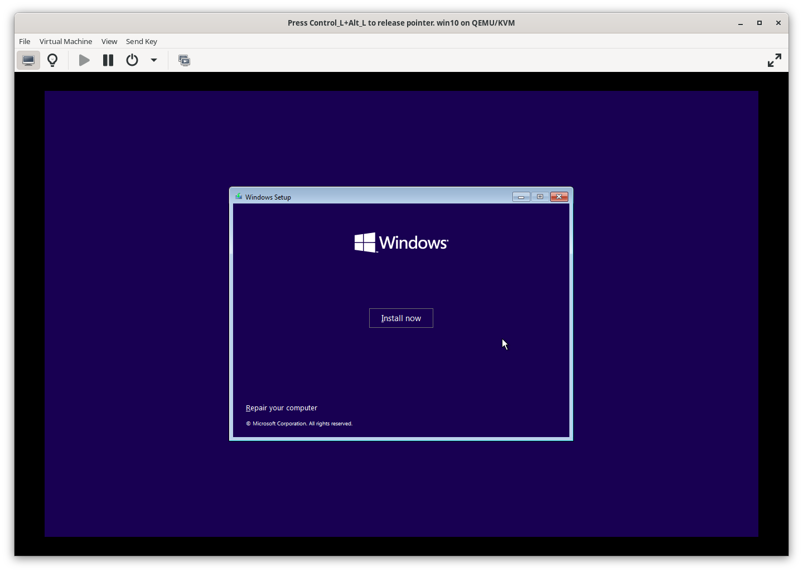Image resolution: width=803 pixels, height=572 pixels.
Task: Click the Windows logo in setup
Action: point(401,243)
